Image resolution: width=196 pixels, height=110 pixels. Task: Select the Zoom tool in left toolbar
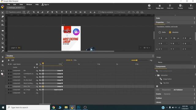2,65
